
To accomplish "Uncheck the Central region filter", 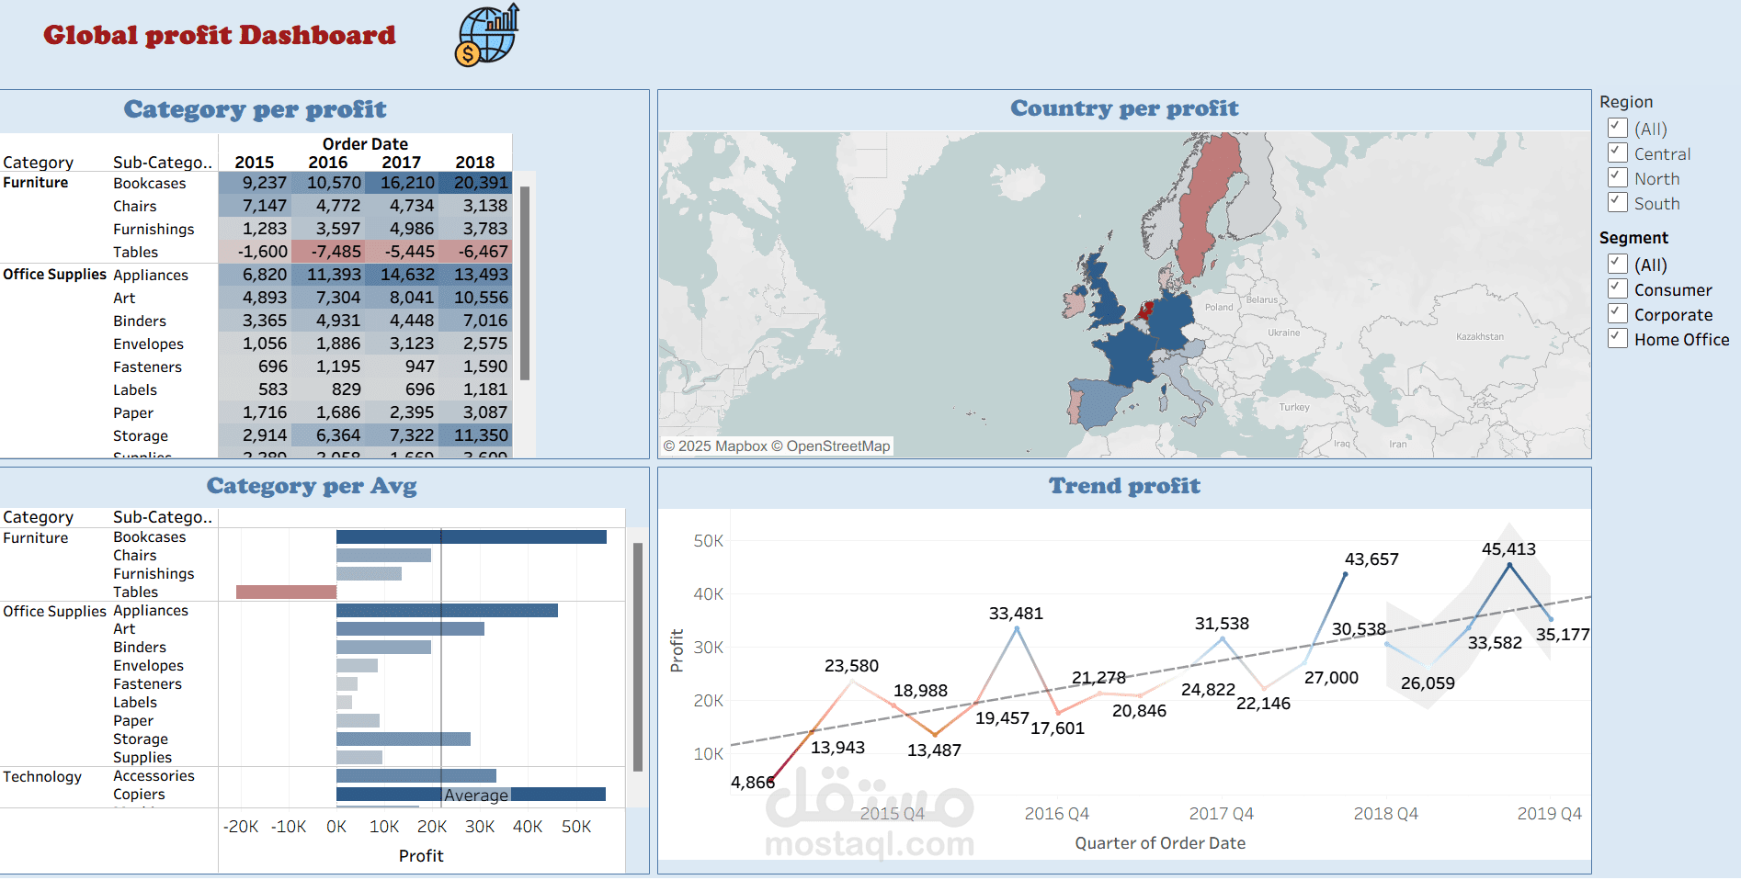I will point(1618,152).
